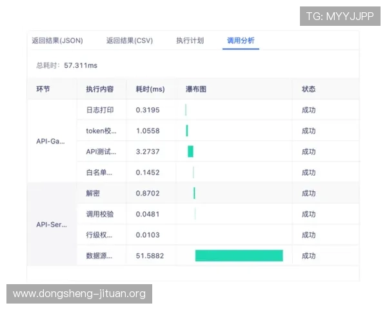This screenshot has width=387, height=310.
Task: Click the 日志打印 row label
Action: pyautogui.click(x=100, y=110)
